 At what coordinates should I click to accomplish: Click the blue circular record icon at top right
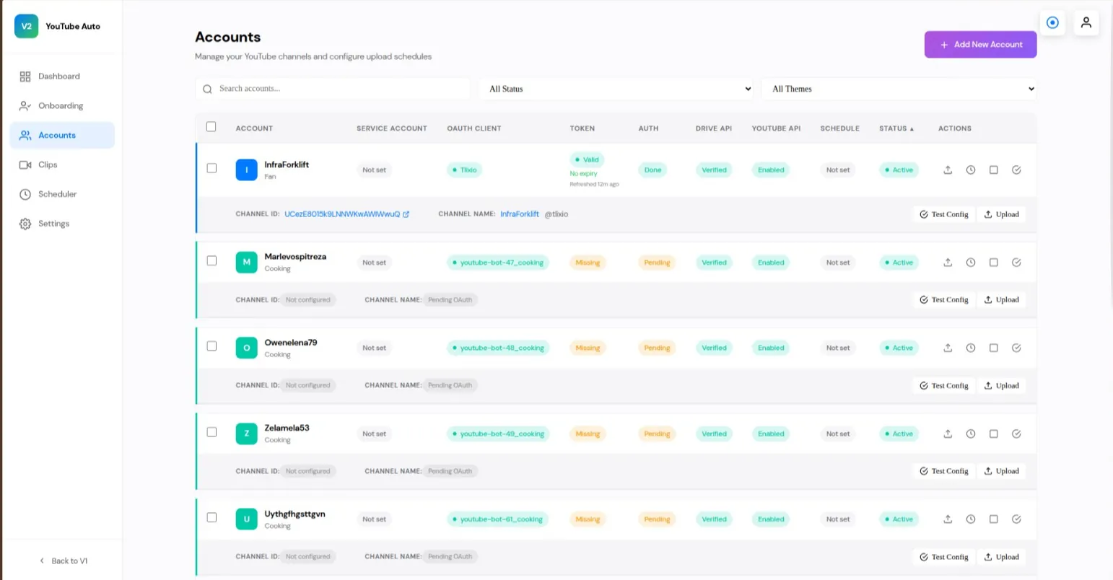pos(1052,23)
